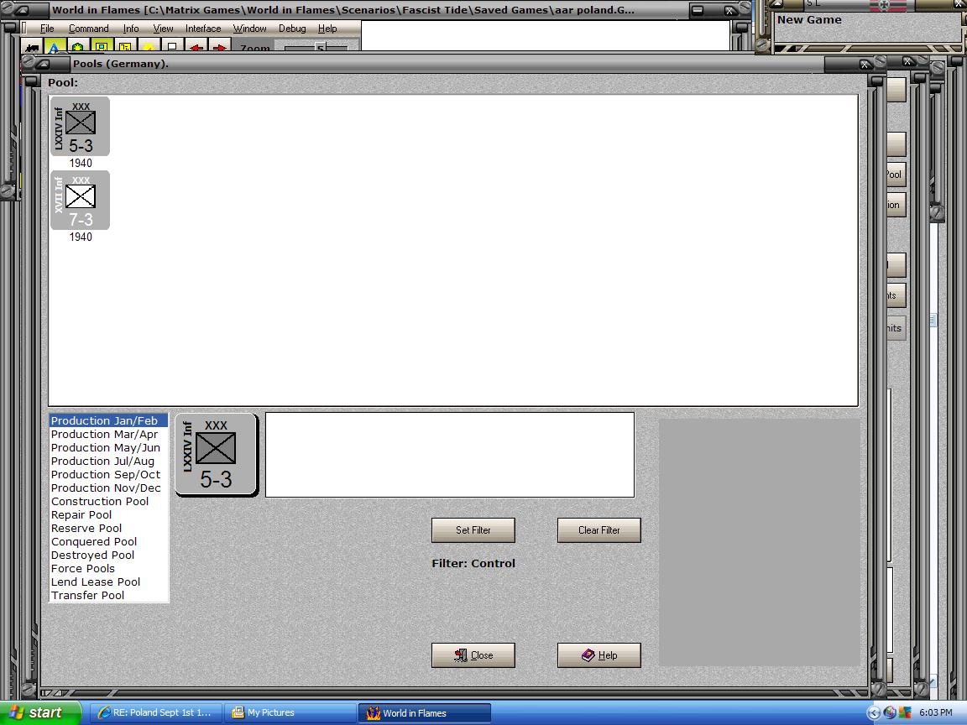Click the system clock showing 6:03 PM

[936, 712]
